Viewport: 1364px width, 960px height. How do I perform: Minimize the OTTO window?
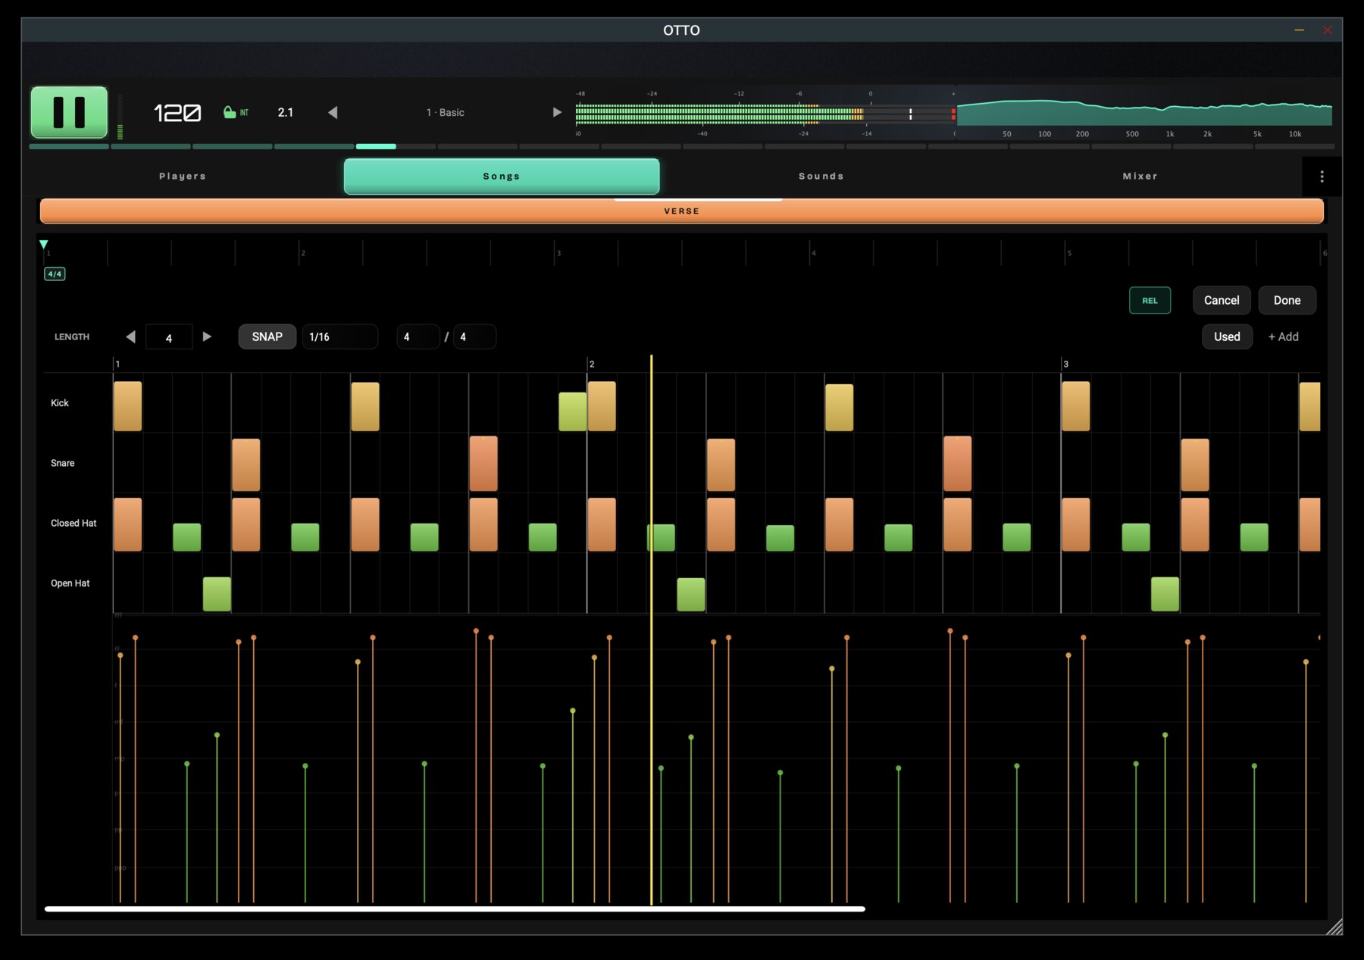coord(1299,30)
